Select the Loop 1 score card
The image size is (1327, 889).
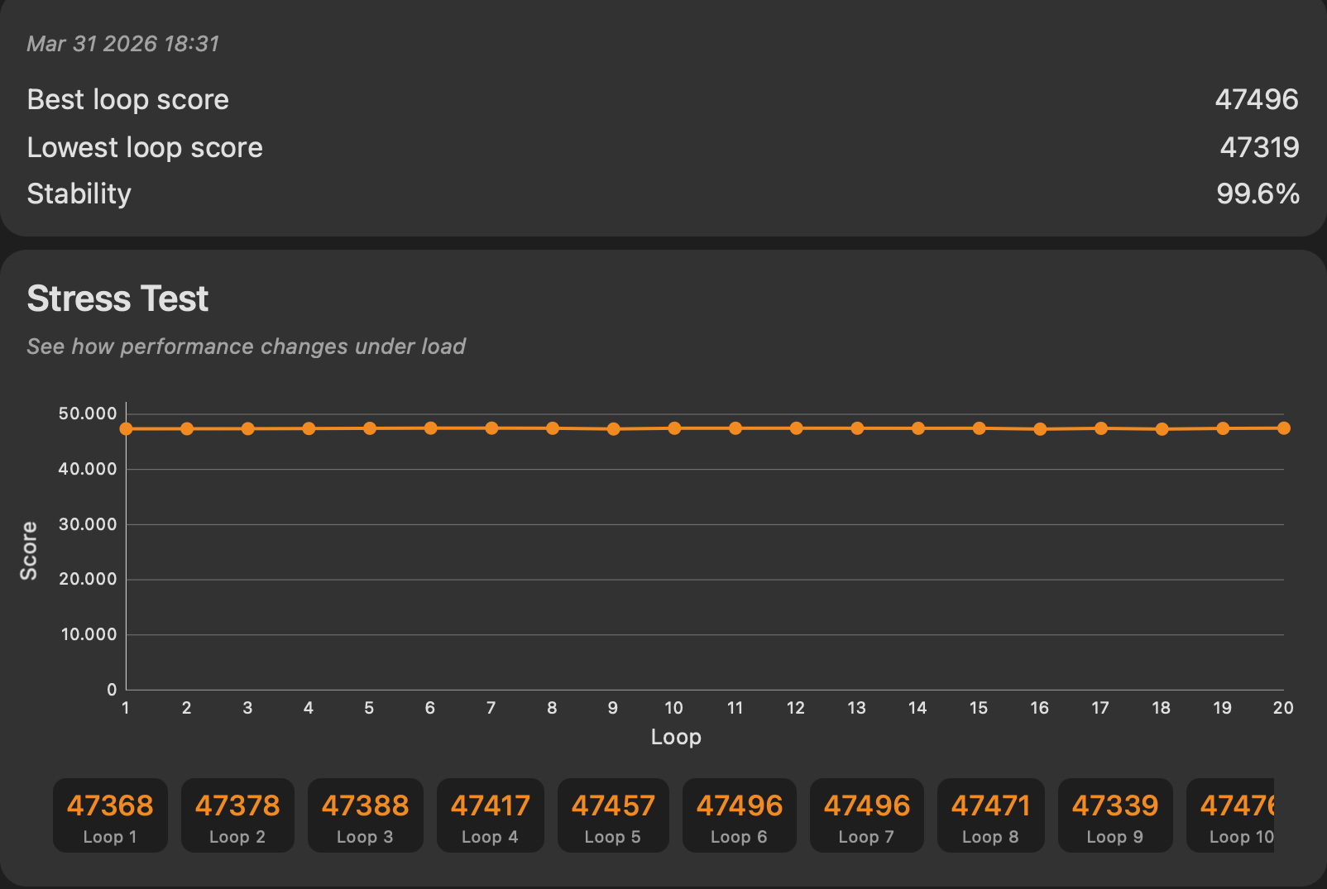point(110,815)
